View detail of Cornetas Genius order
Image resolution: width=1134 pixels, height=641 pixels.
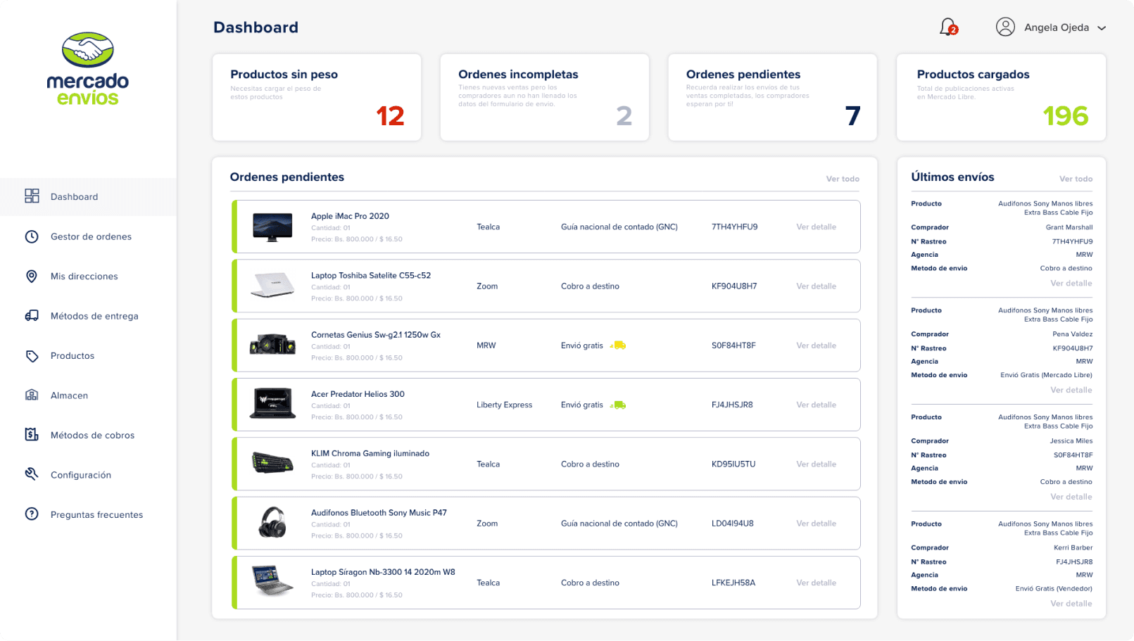click(x=816, y=345)
